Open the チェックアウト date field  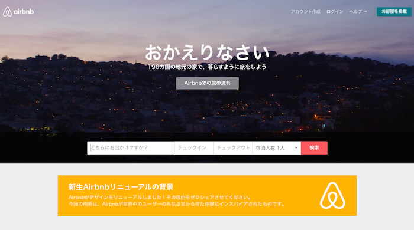[x=233, y=147]
